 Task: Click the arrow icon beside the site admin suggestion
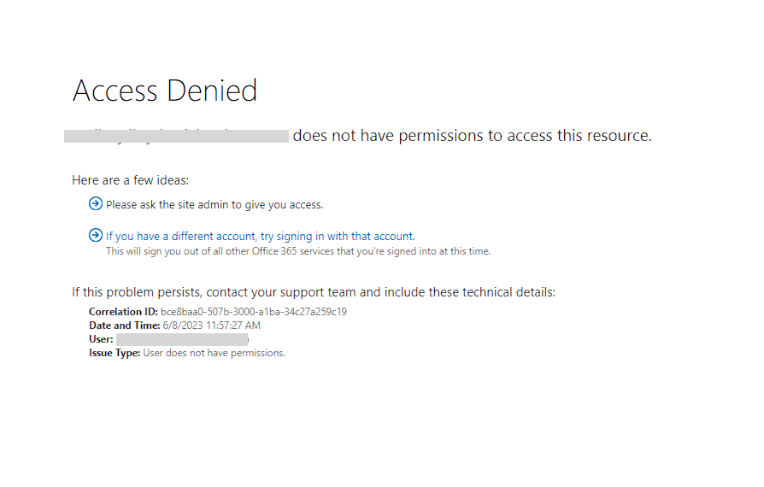(95, 203)
